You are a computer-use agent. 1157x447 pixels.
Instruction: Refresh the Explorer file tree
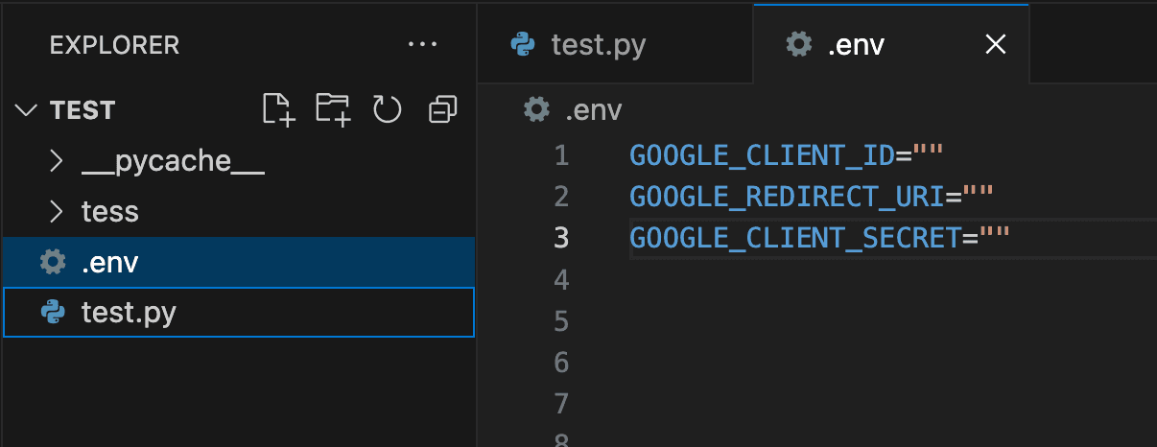[x=387, y=109]
